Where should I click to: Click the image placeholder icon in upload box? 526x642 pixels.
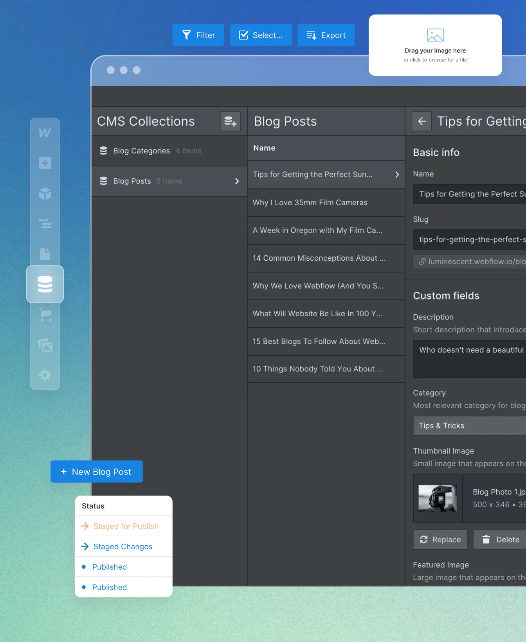[x=435, y=35]
